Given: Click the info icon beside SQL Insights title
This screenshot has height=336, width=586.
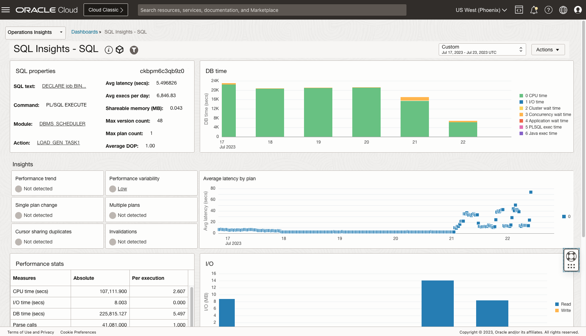Looking at the screenshot, I should click(x=109, y=50).
